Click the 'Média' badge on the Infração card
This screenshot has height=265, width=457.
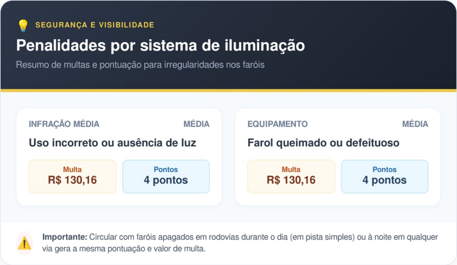196,124
